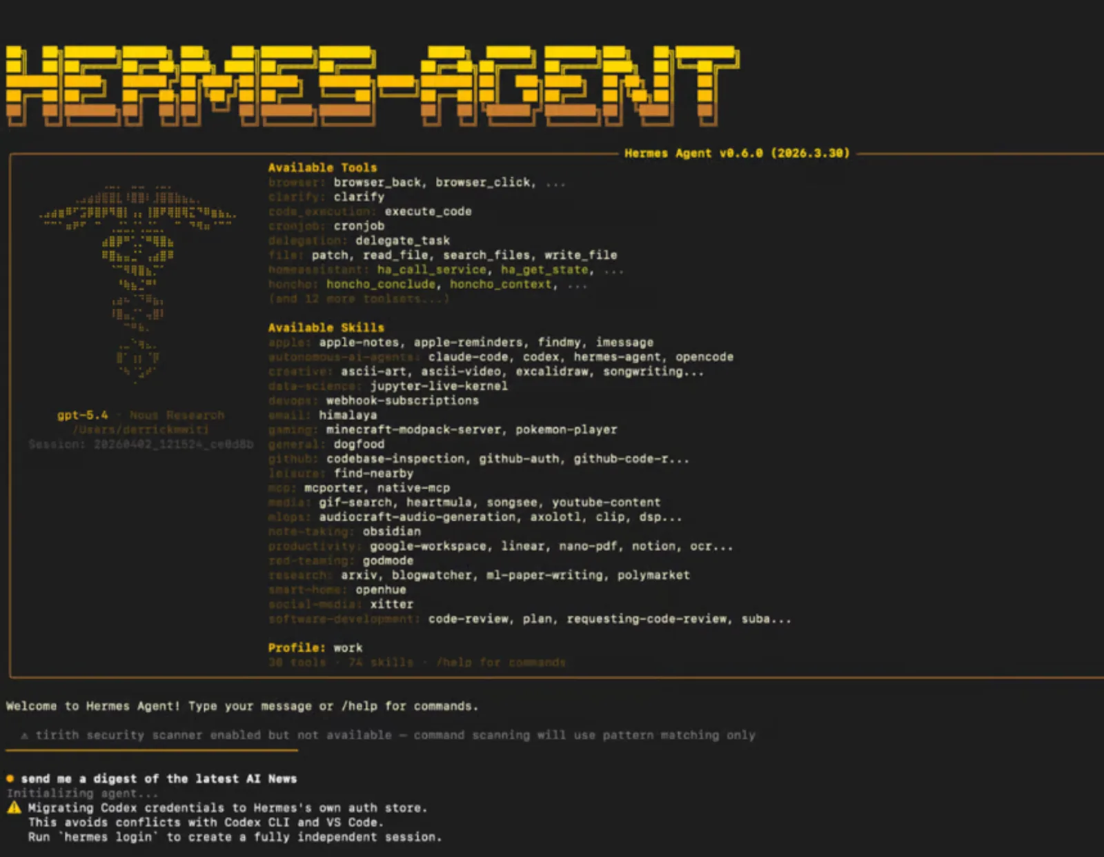
Task: Click the yellow warning triangle beside Migrating Codex credentials
Action: 14,807
